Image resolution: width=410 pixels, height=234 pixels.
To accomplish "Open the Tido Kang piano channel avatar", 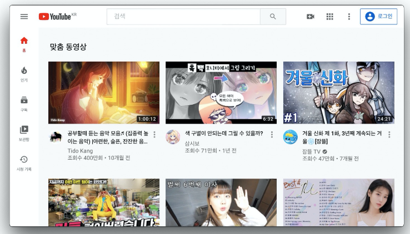I will point(56,137).
